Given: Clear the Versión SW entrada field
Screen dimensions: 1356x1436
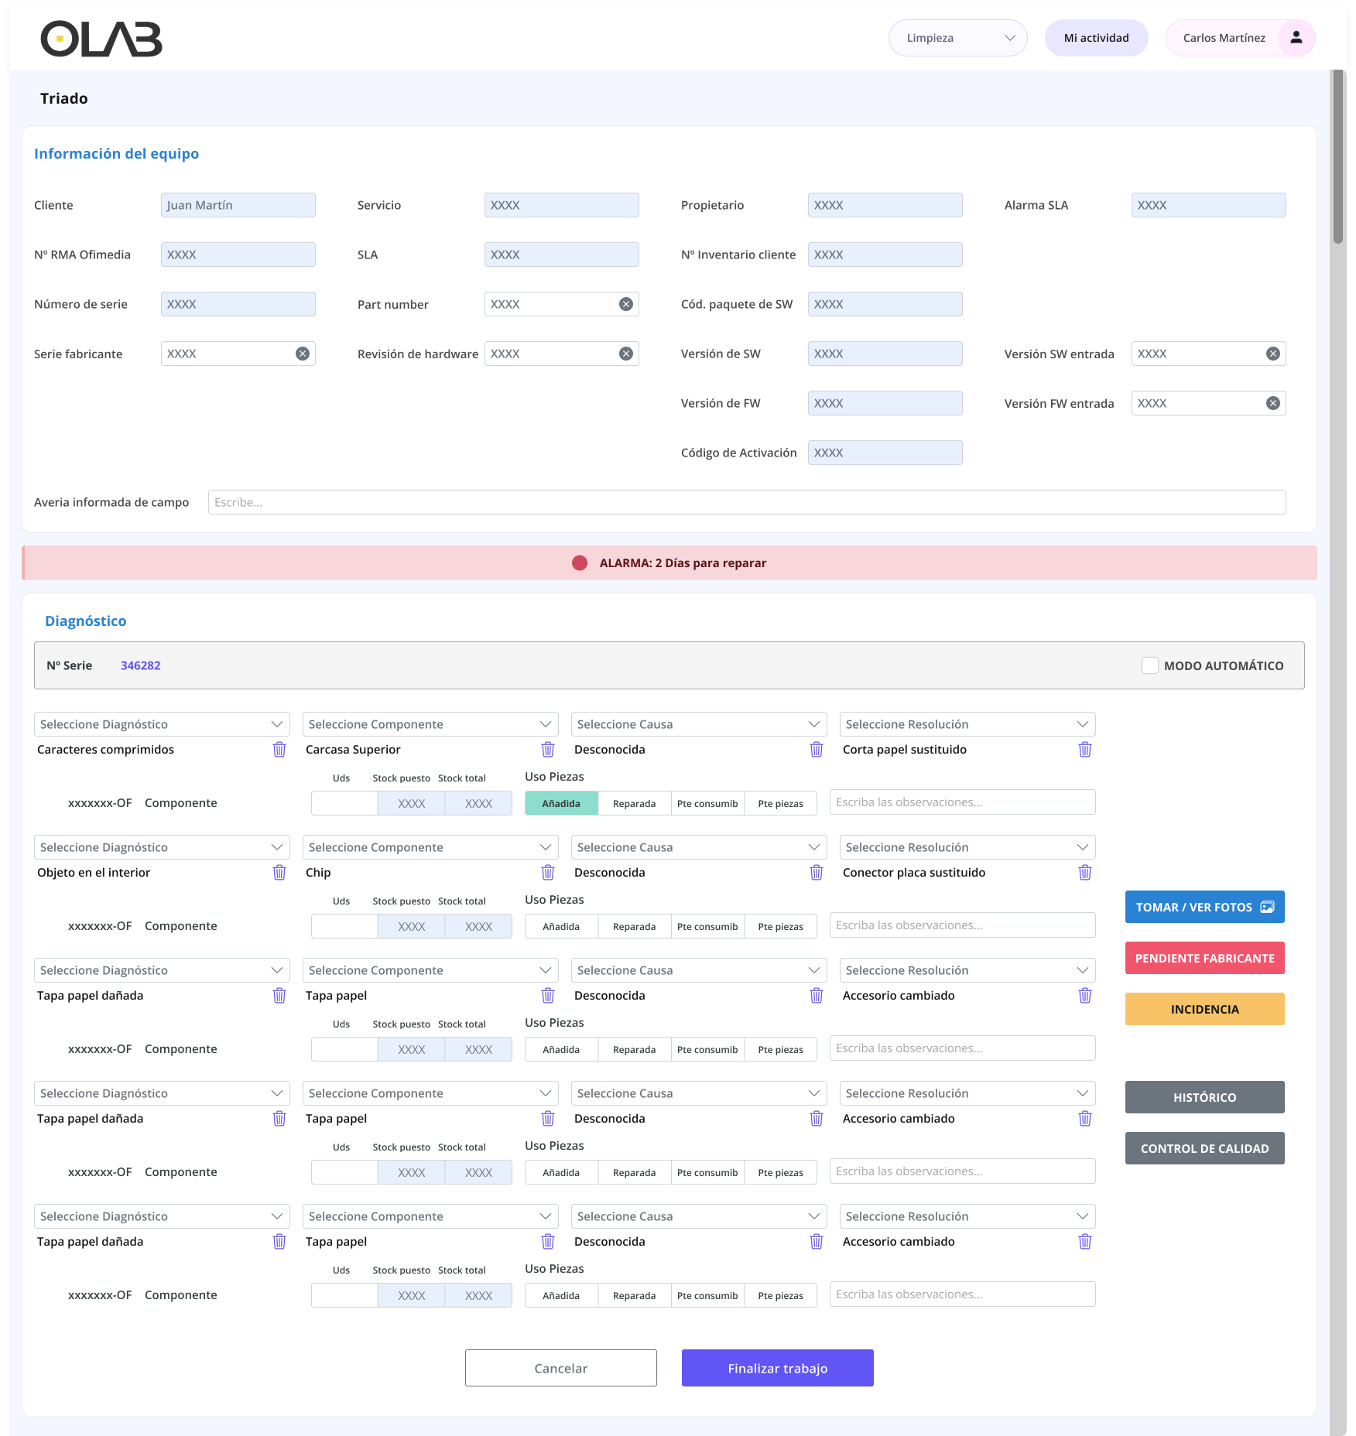Looking at the screenshot, I should pyautogui.click(x=1273, y=354).
